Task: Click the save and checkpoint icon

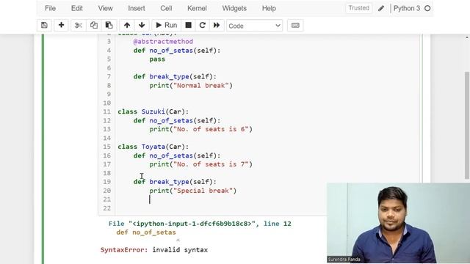Action: pos(44,26)
